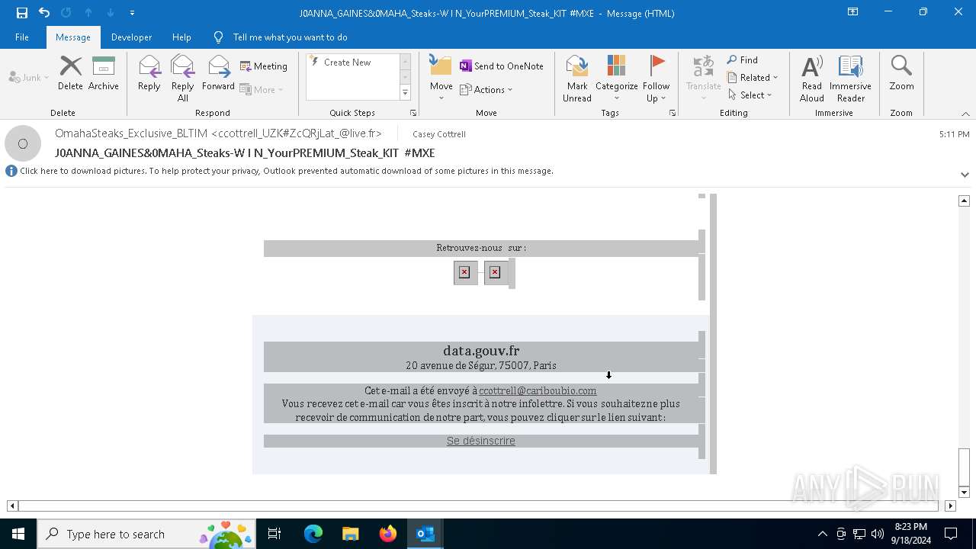Expand the Quick Steps gallery
Image resolution: width=976 pixels, height=549 pixels.
405,93
